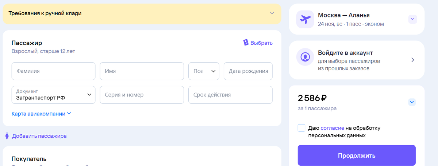Focus the Имя input field

click(x=142, y=71)
